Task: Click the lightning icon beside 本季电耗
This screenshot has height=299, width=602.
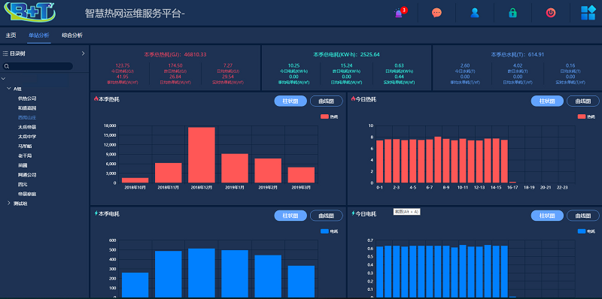Action: [x=96, y=213]
